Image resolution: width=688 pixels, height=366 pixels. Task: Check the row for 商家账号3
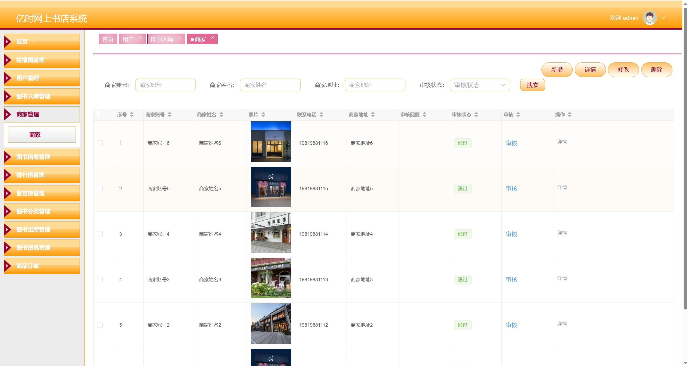(100, 280)
